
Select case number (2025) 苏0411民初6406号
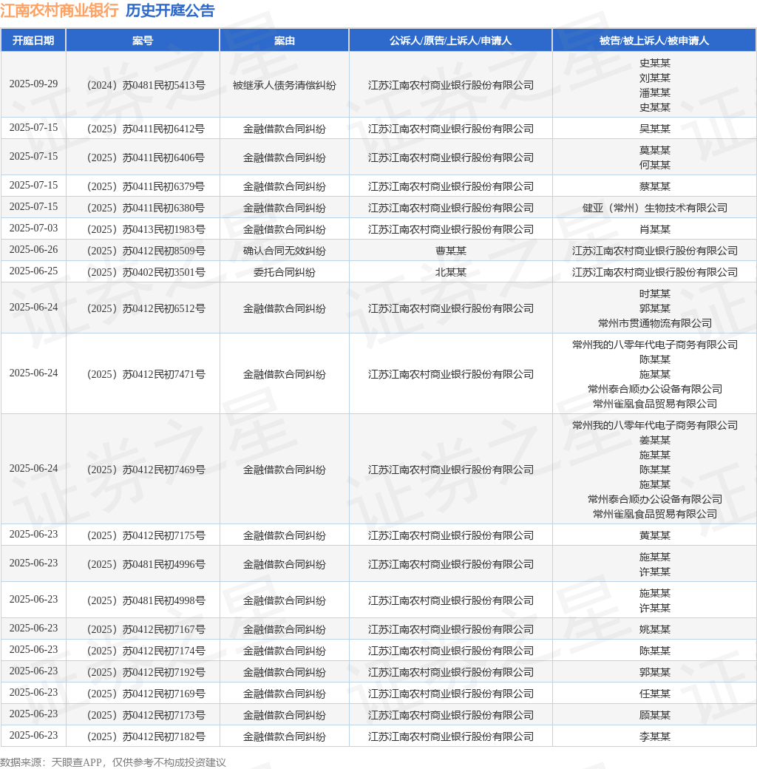146,158
